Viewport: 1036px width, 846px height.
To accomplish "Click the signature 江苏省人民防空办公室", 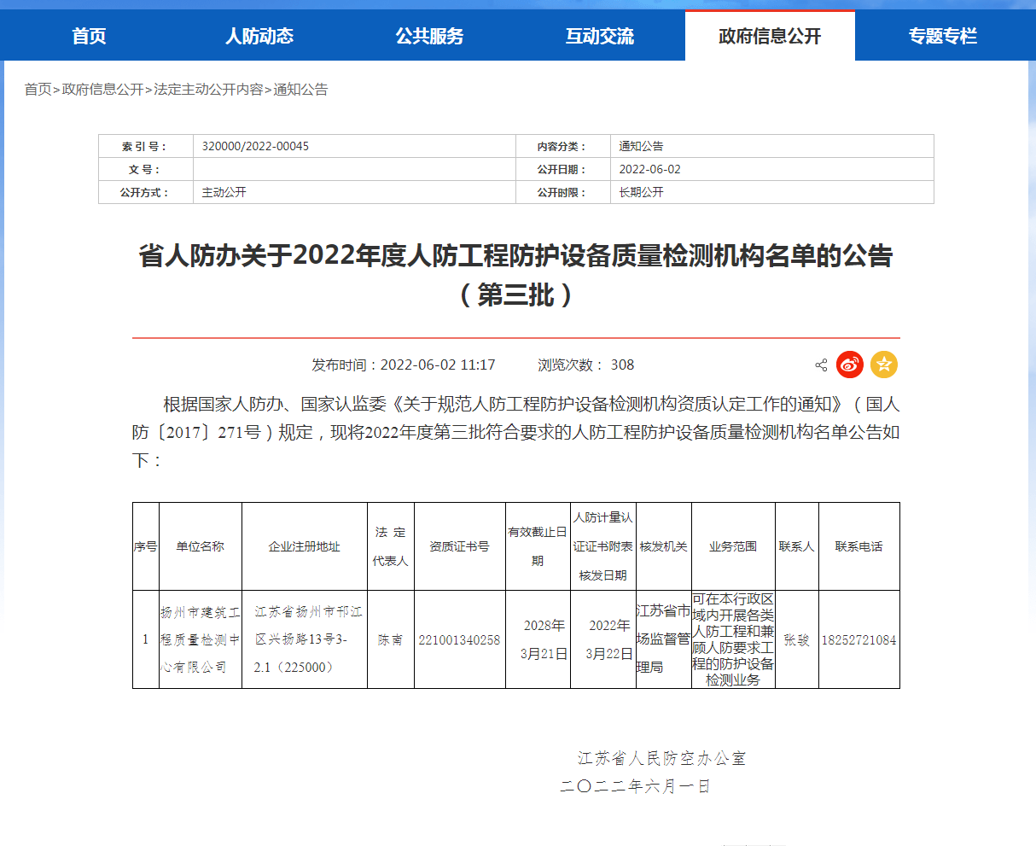I will (662, 758).
